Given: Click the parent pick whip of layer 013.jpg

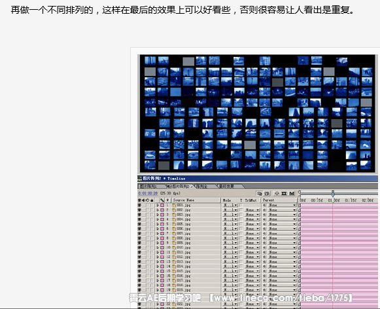Looking at the screenshot, I should tap(265, 262).
